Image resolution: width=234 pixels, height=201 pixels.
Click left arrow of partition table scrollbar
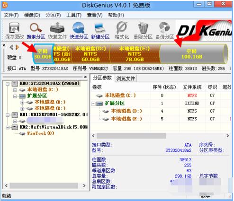(x=93, y=136)
